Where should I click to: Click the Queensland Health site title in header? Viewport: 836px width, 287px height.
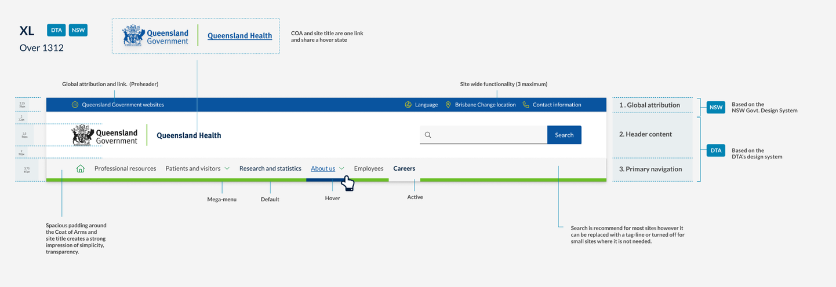click(x=189, y=135)
